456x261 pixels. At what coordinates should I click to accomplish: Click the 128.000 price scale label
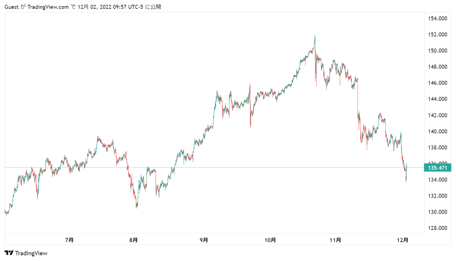(437, 228)
